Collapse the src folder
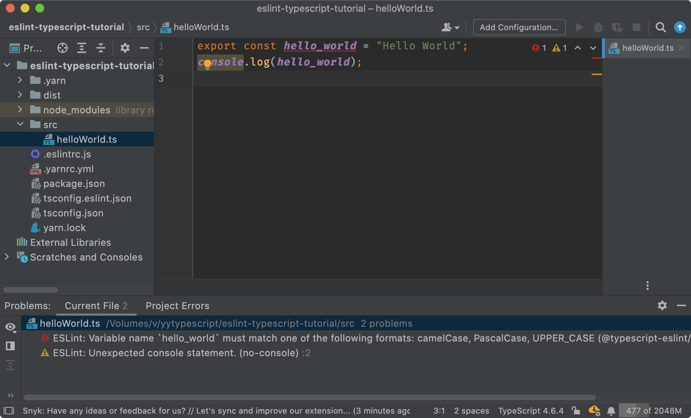The height and width of the screenshot is (418, 691). pos(20,124)
